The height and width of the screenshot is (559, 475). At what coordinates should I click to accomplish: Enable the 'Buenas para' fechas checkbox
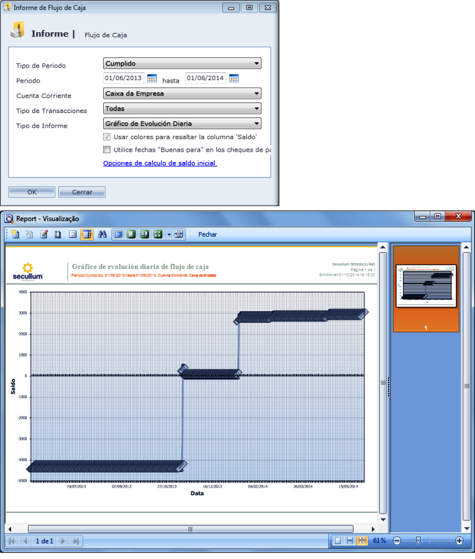[x=107, y=150]
